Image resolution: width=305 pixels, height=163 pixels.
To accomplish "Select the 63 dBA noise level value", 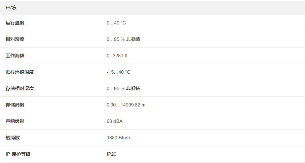I will click(115, 121).
